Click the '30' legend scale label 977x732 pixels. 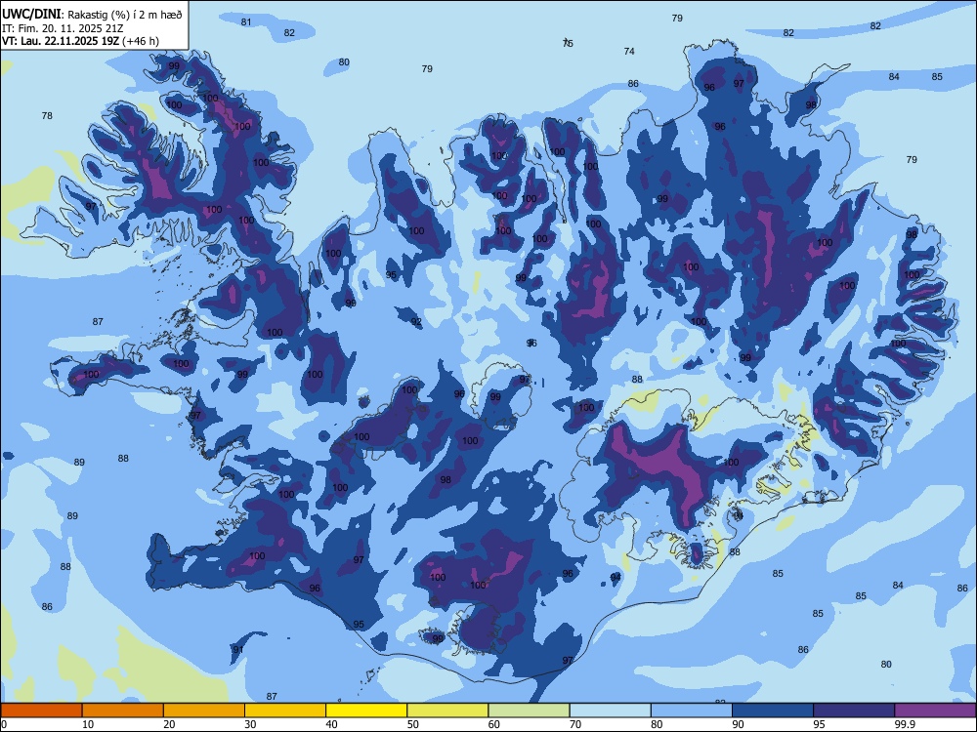[250, 724]
